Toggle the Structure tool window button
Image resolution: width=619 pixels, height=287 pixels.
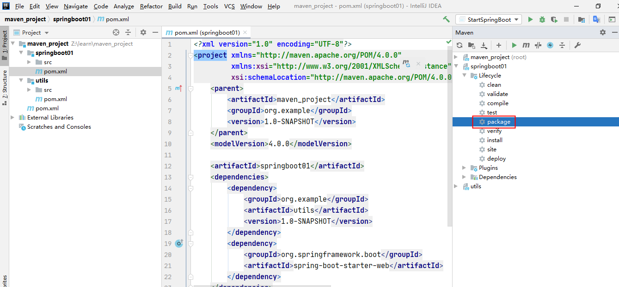[5, 88]
